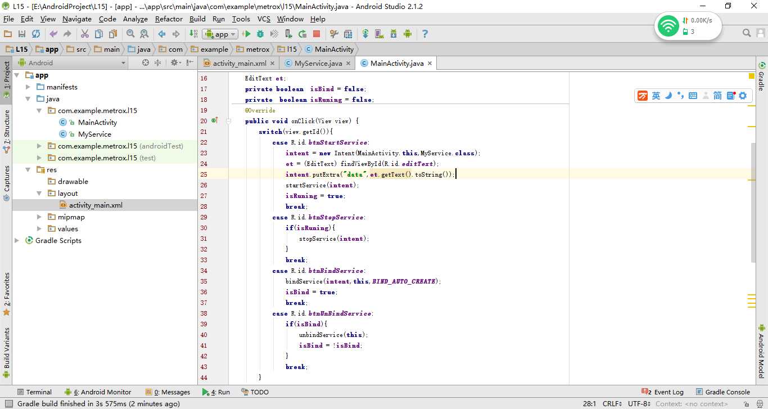Open the Refactor menu
Viewport: 768px width, 409px height.
[169, 19]
